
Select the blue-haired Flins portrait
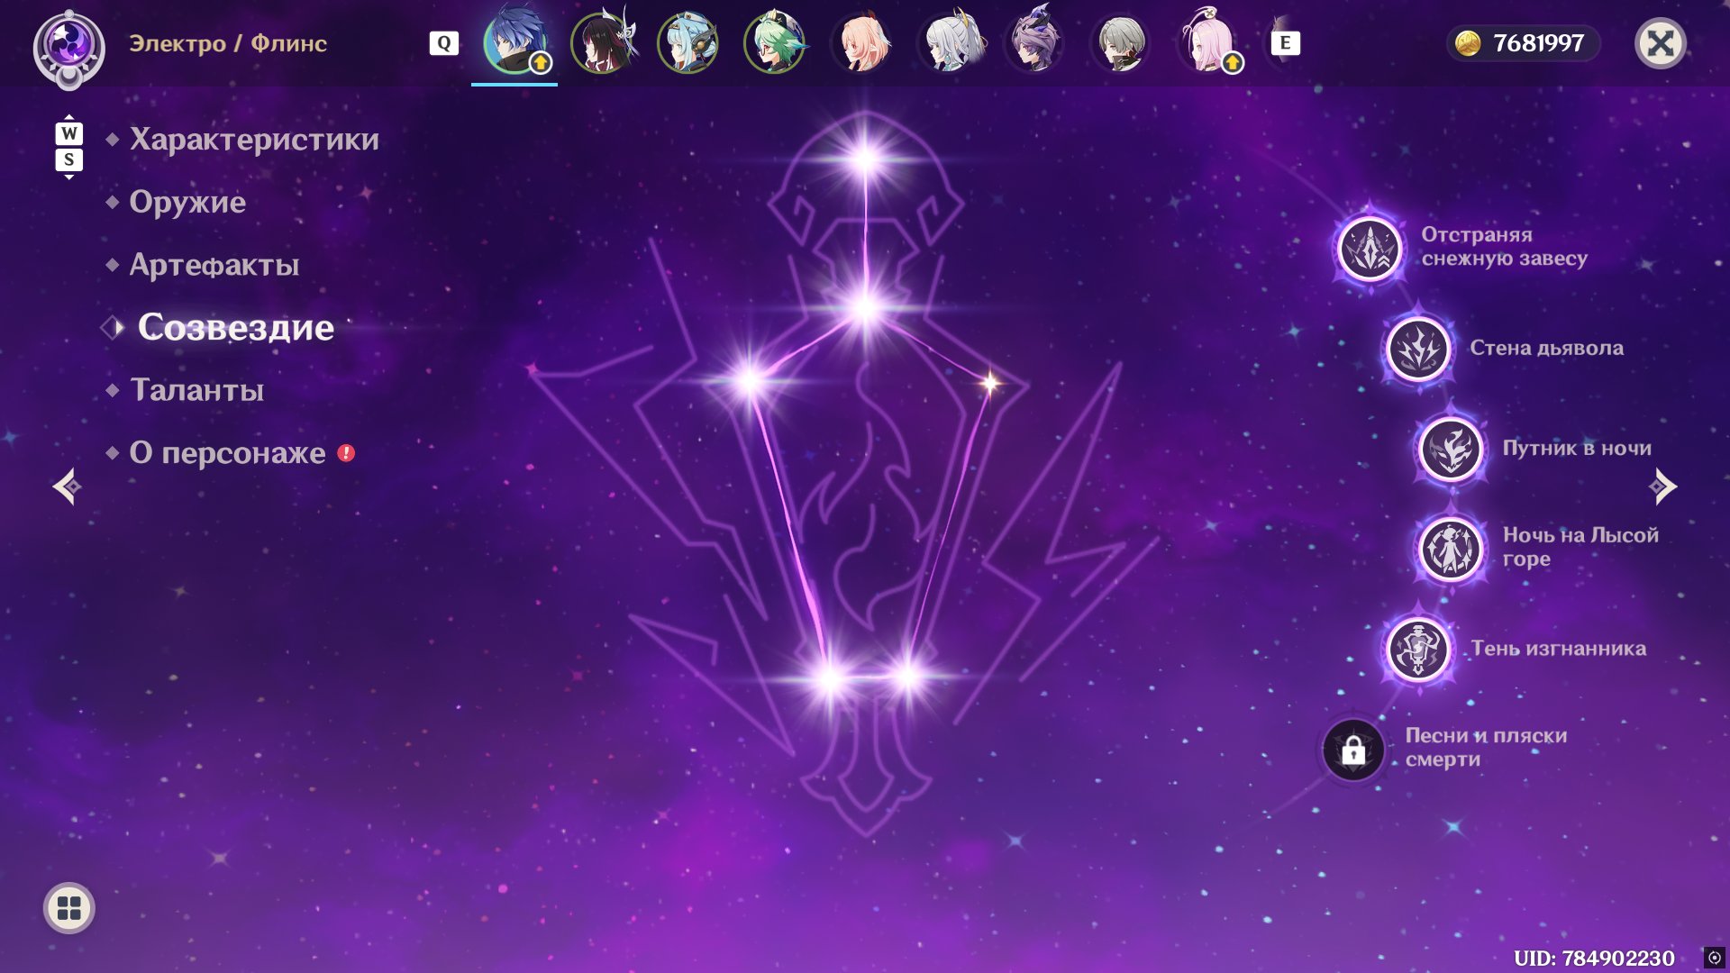click(x=514, y=42)
